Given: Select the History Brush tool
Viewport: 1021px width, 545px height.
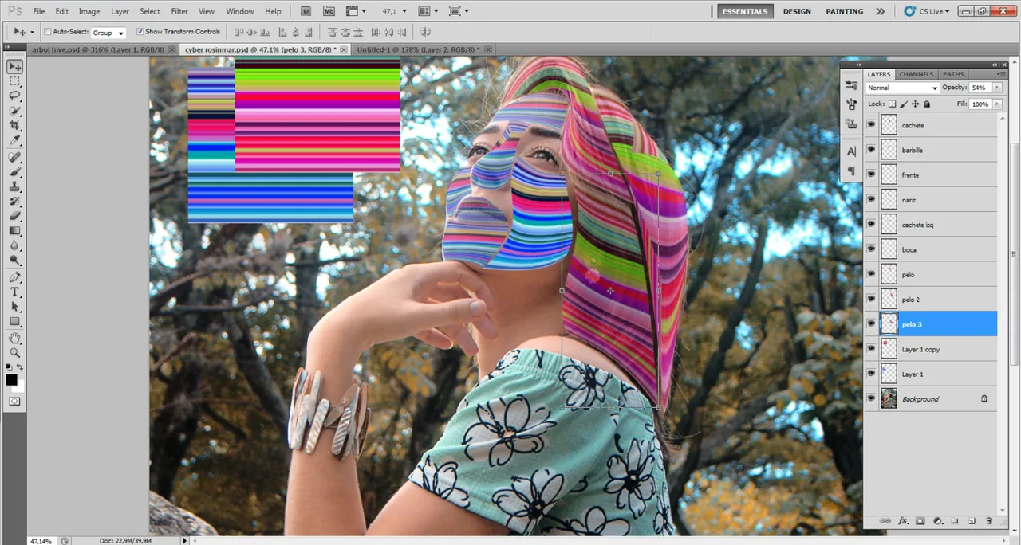Looking at the screenshot, I should [14, 202].
